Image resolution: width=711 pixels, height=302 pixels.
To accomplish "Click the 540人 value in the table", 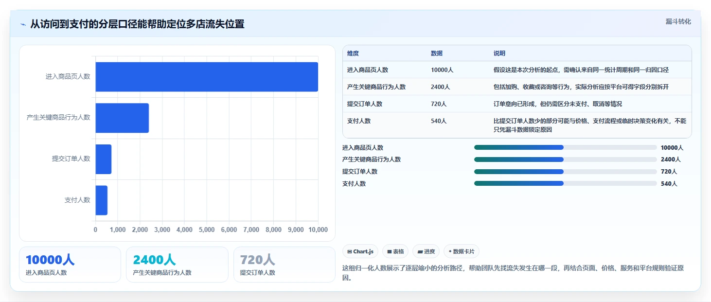I will click(x=439, y=121).
